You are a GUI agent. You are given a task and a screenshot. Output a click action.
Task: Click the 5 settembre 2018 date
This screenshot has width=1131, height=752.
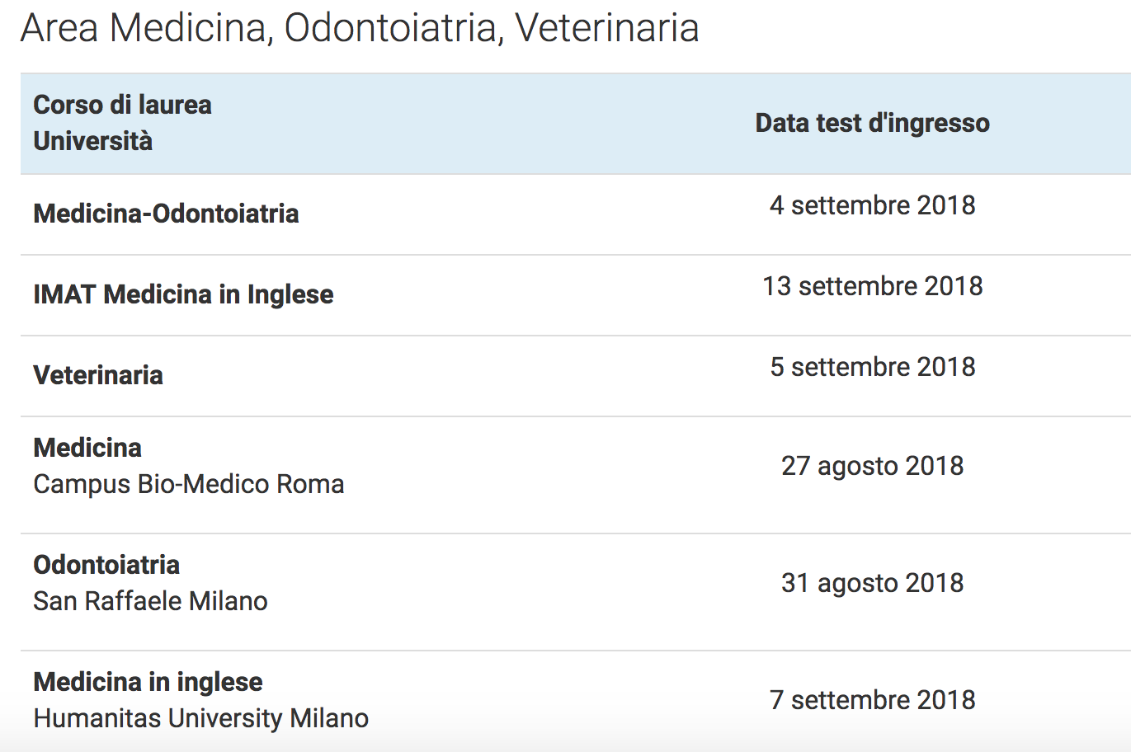[x=872, y=367]
